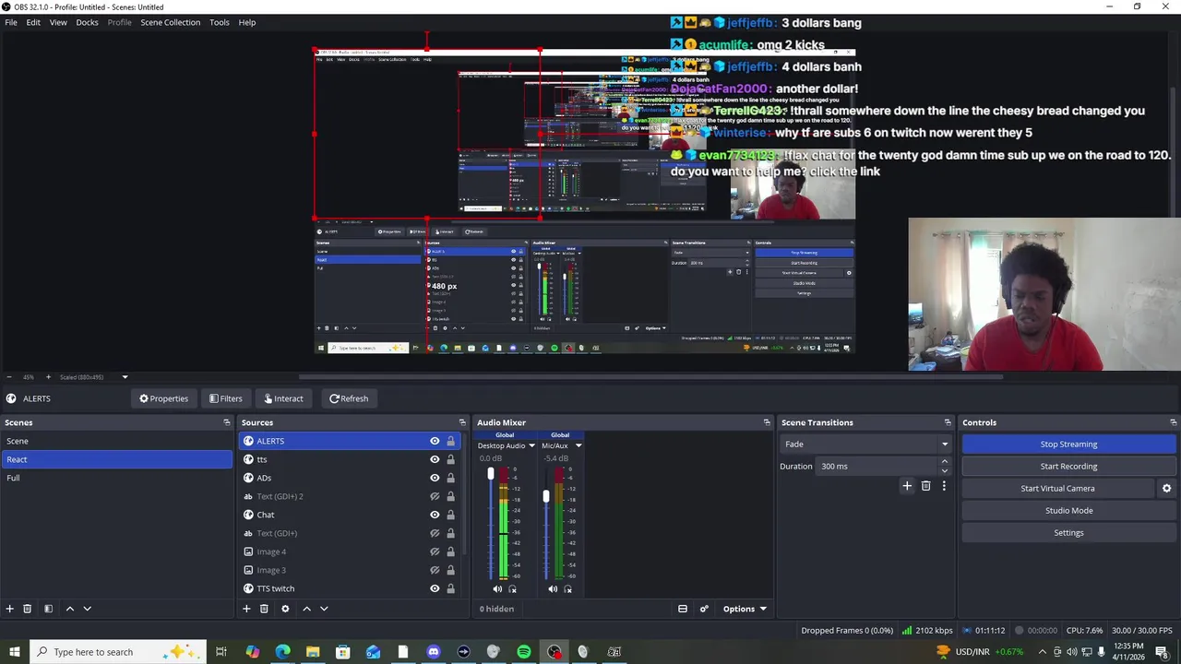Toggle Desktop Audio monitoring headphone icon
This screenshot has height=664, width=1181.
513,589
